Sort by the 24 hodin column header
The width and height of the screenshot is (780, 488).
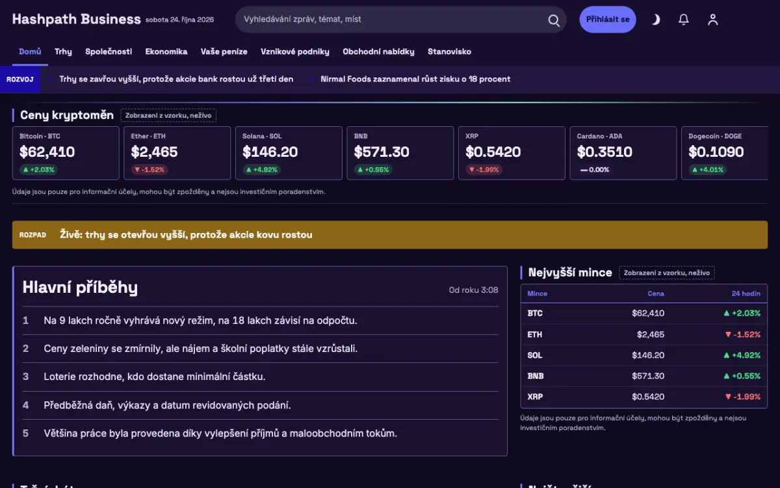[746, 293]
